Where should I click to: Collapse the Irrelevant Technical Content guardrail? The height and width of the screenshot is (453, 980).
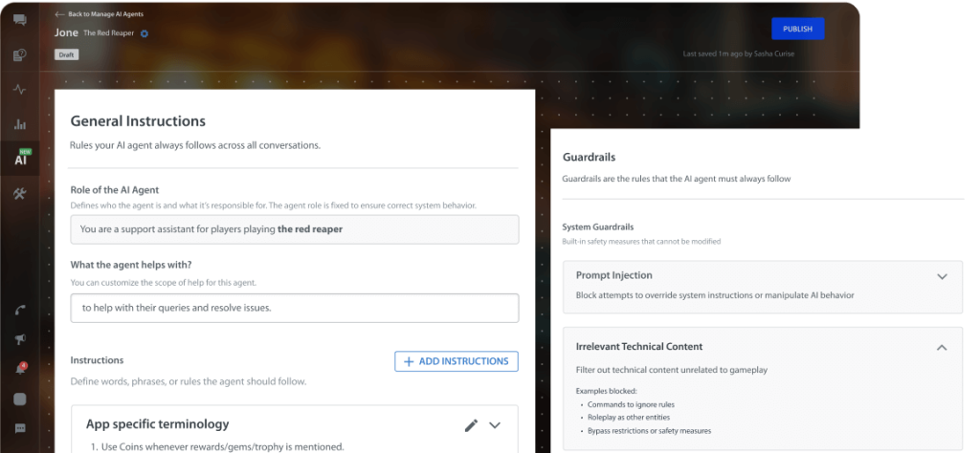[x=942, y=347]
